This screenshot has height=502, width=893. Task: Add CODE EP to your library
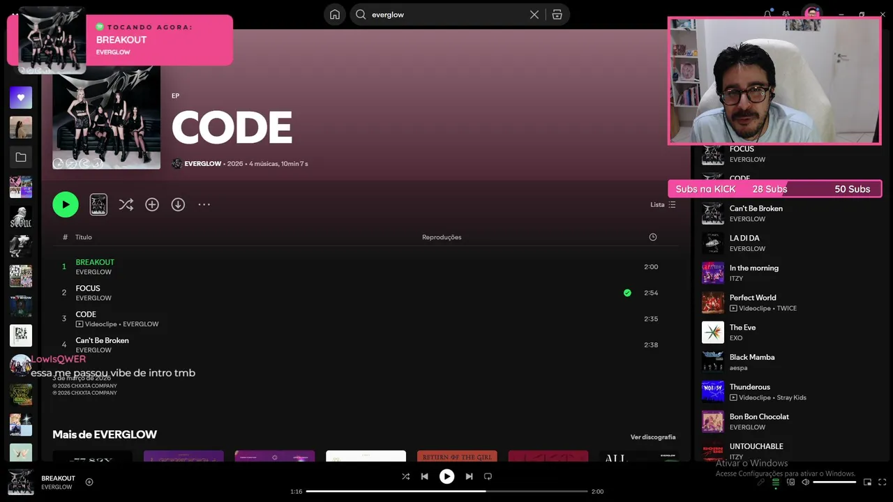152,204
